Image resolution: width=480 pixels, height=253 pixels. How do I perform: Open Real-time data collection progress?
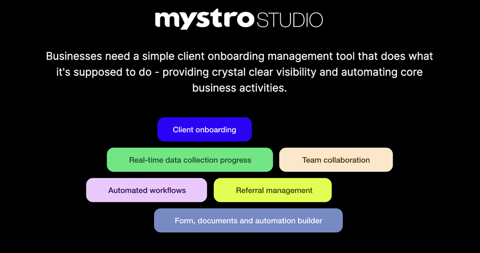coord(190,159)
